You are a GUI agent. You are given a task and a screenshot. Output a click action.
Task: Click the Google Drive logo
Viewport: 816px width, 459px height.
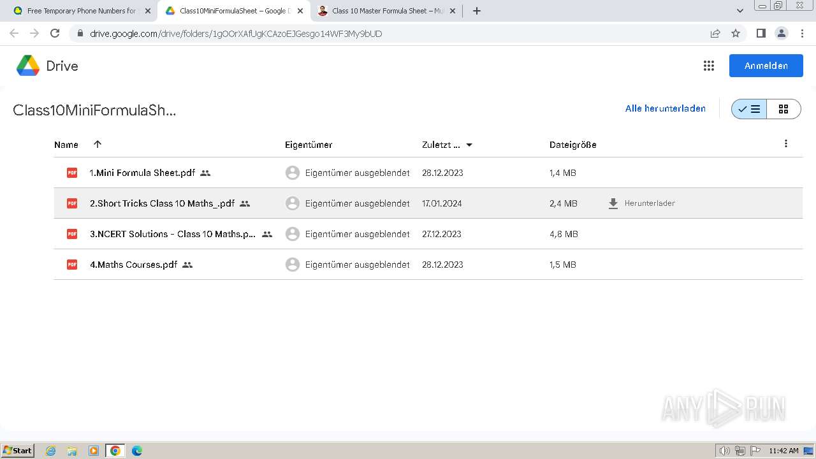click(x=28, y=66)
